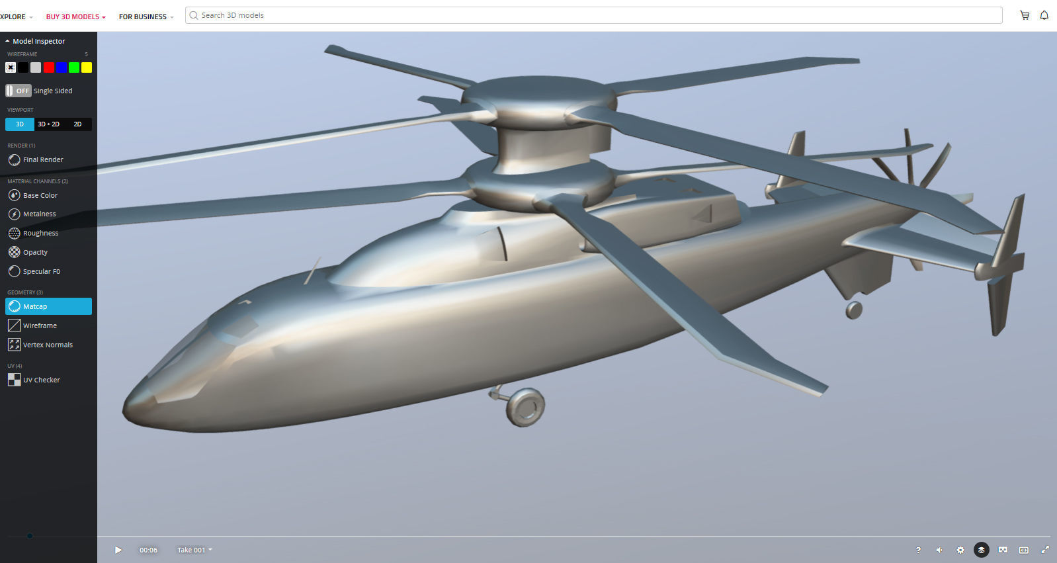Open the notifications bell
The width and height of the screenshot is (1057, 563).
tap(1044, 15)
